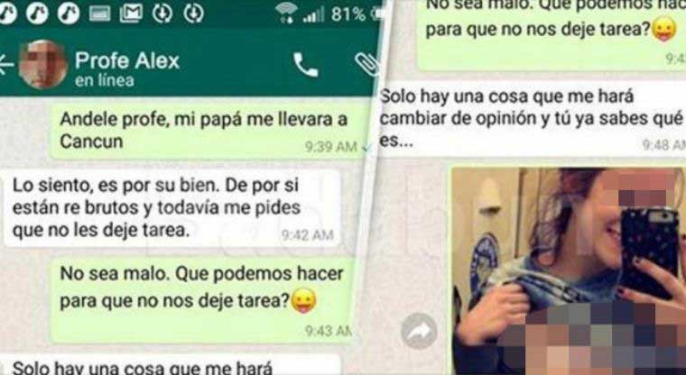
Task: Tap the forward arrow beside the photo
Action: (x=419, y=332)
